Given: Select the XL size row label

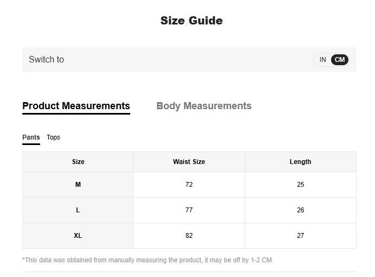Looking at the screenshot, I should point(78,236).
